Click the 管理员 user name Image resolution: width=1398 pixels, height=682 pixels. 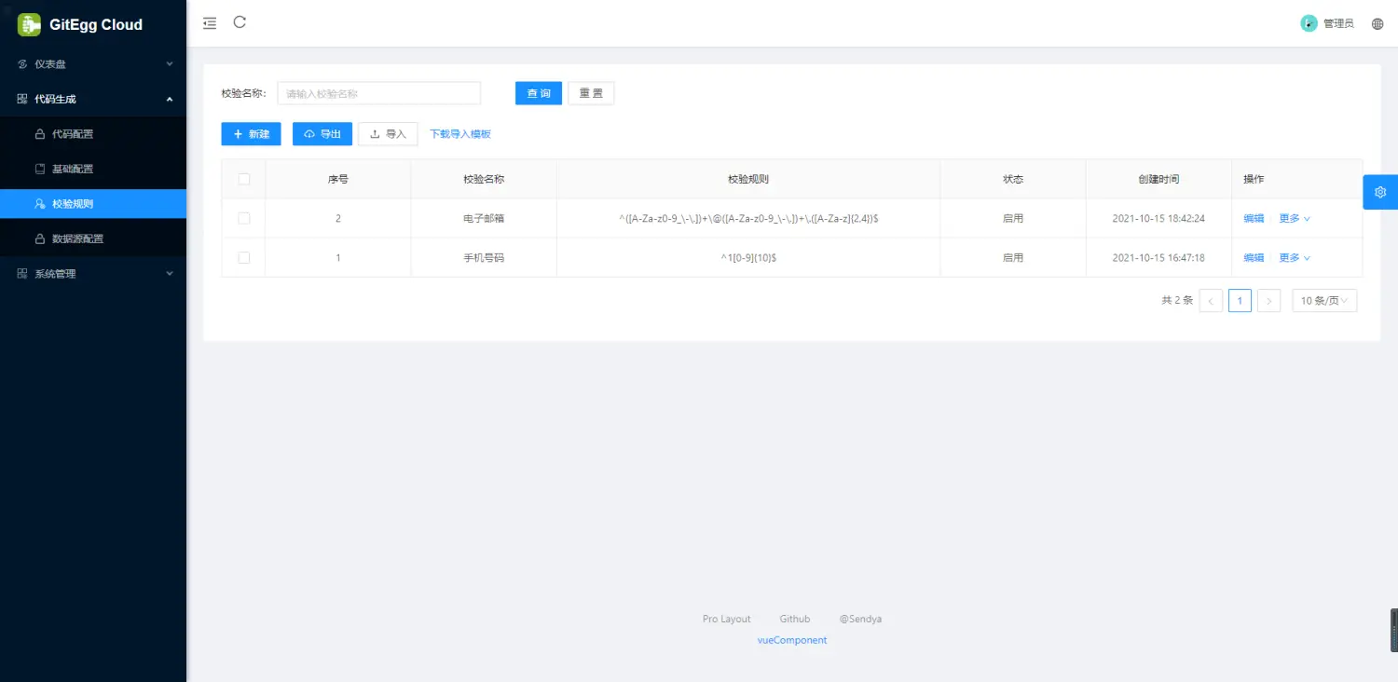1338,23
